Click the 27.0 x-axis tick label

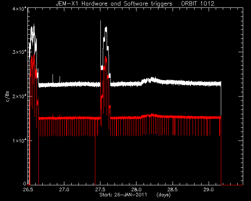pos(64,190)
